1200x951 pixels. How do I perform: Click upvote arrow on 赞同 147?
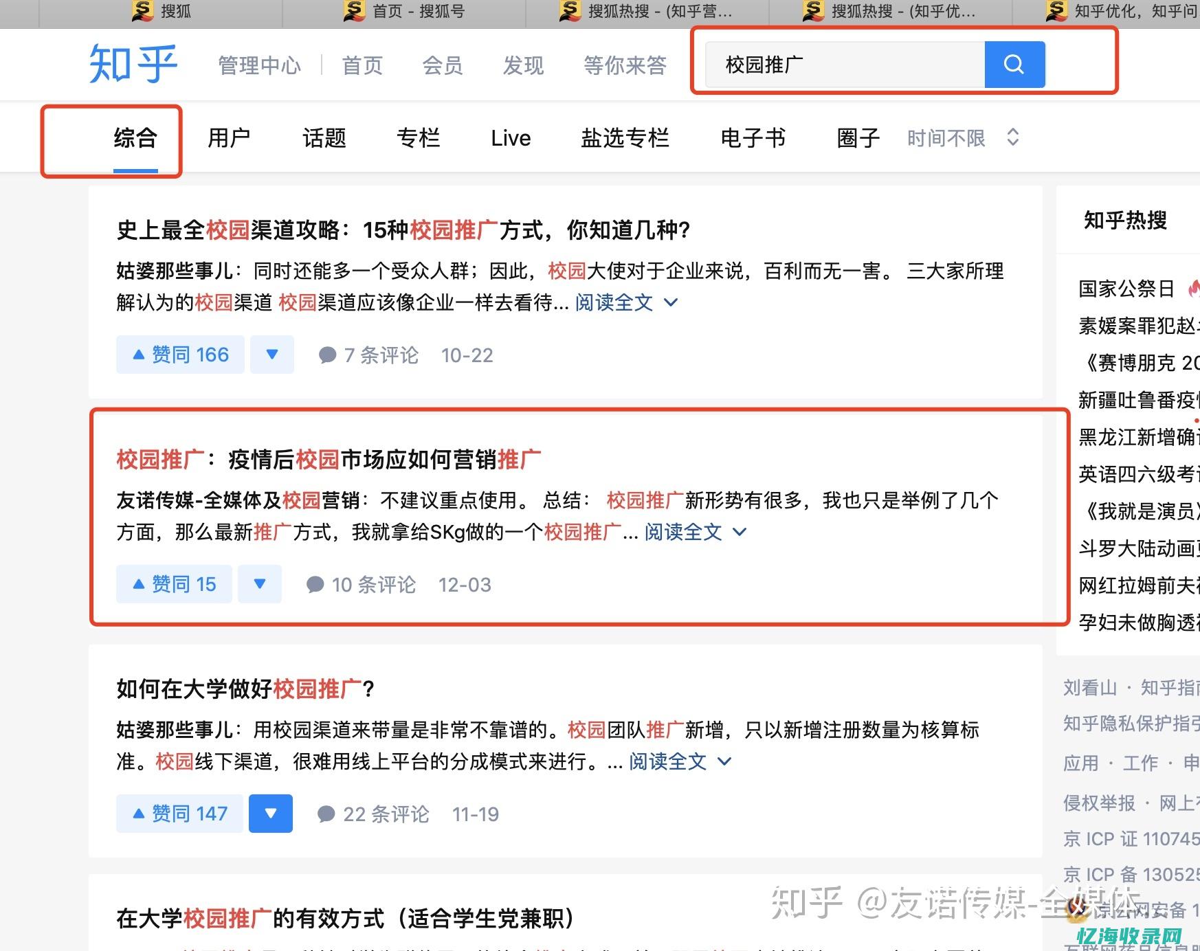tap(140, 813)
